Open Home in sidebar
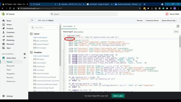This screenshot has height=102, width=181. coord(9,21)
